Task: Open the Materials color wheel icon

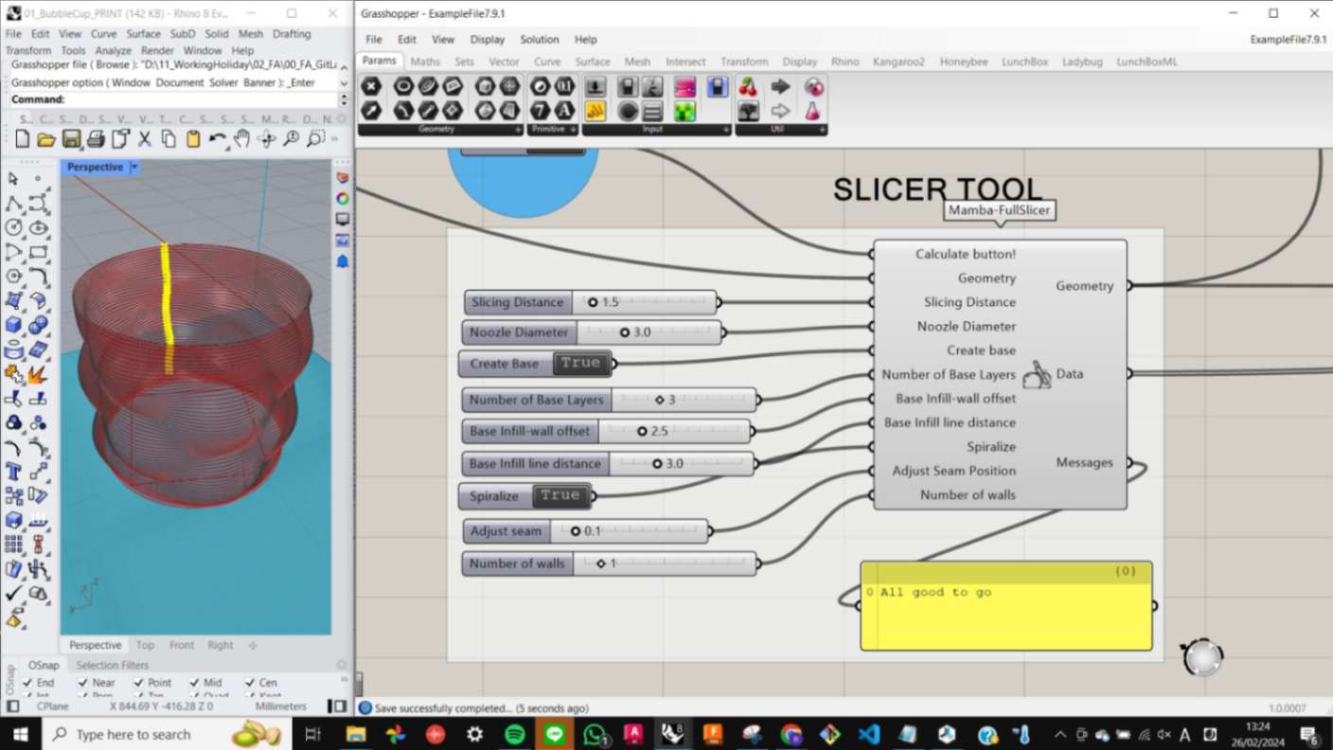Action: pyautogui.click(x=342, y=198)
